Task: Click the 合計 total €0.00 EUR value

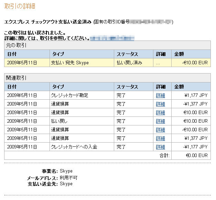Action: pyautogui.click(x=197, y=155)
